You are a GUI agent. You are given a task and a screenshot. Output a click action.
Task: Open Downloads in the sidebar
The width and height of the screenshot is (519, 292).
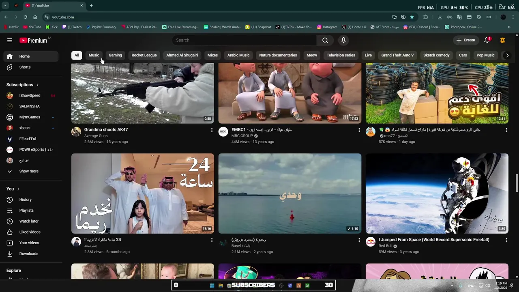pyautogui.click(x=31, y=253)
